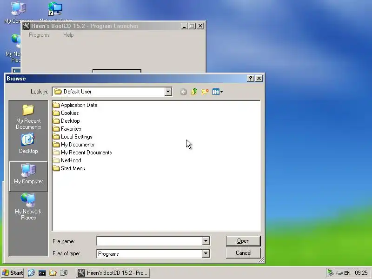Click into the File name field
Viewport: 372px width, 279px height.
150,241
